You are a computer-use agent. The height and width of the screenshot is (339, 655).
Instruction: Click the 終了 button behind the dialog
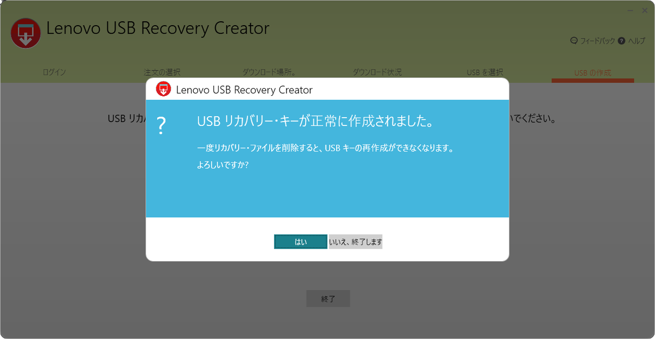click(x=328, y=299)
